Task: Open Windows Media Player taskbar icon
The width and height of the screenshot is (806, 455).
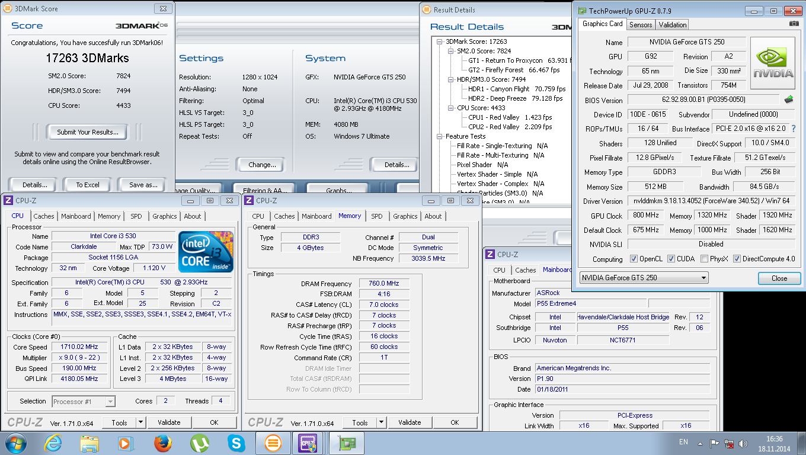Action: [126, 443]
